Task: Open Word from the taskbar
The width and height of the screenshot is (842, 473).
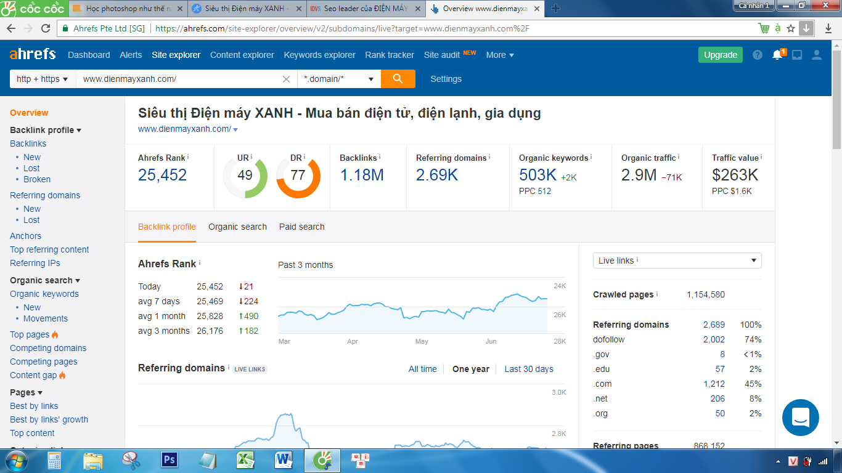Action: coord(284,459)
